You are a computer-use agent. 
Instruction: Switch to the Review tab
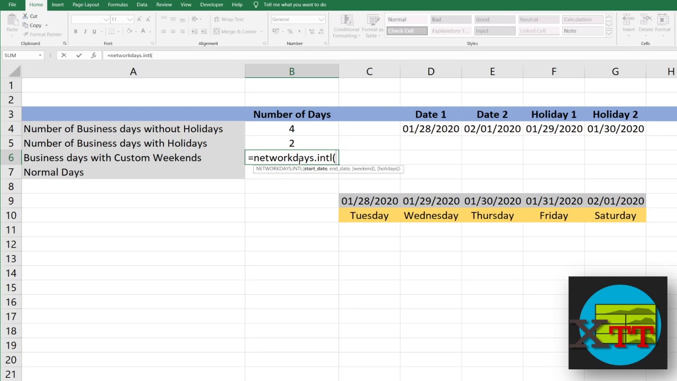(164, 5)
